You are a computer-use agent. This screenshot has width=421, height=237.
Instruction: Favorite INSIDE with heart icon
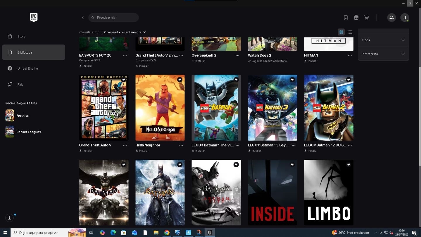coord(292,165)
